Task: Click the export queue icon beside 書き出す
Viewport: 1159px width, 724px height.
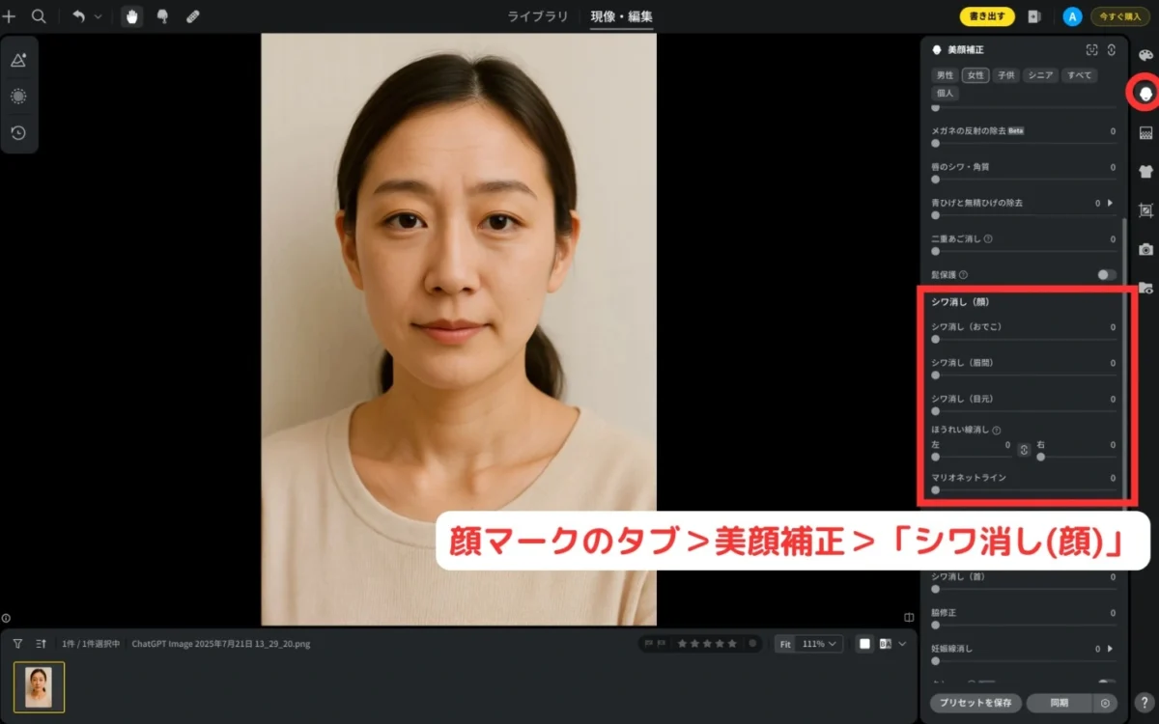Action: point(1034,16)
